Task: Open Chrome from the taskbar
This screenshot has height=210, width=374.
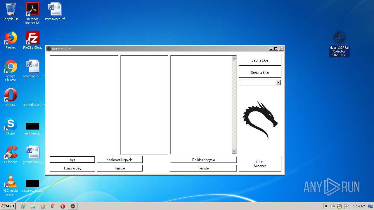Action: [x=53, y=206]
